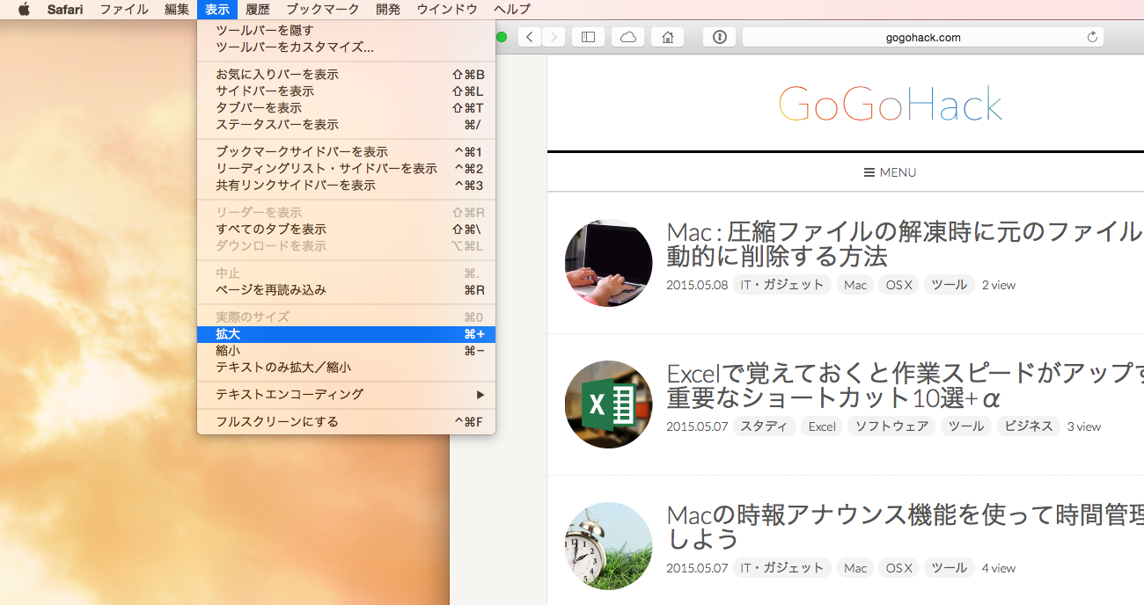
Task: Expand the テキストエンコーディング submenu
Action: point(347,395)
